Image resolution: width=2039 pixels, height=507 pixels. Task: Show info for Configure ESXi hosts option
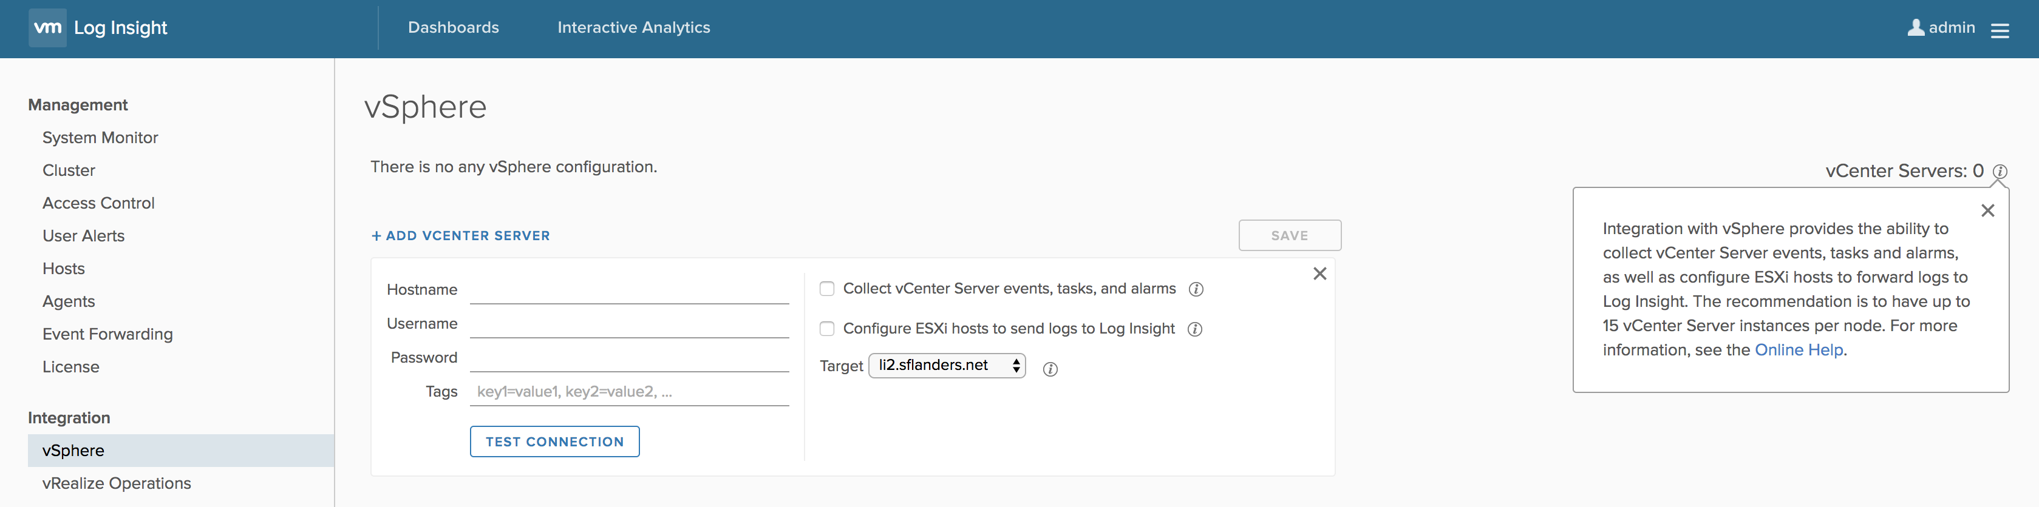[x=1195, y=329]
